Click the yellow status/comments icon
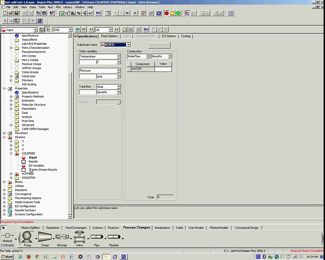 point(124,30)
